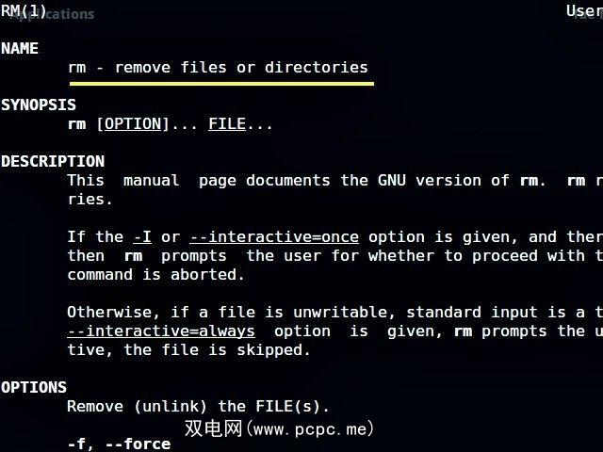The height and width of the screenshot is (452, 603).
Task: Click the 'command is aborted.' text
Action: 156,274
